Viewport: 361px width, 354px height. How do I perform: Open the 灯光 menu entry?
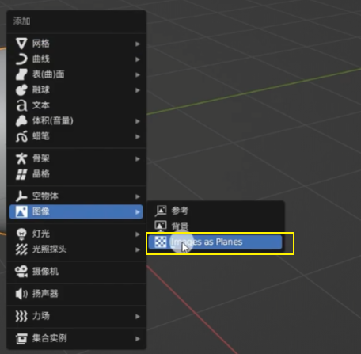coord(76,234)
